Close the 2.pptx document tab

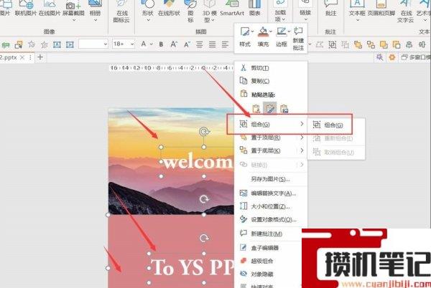pos(22,57)
